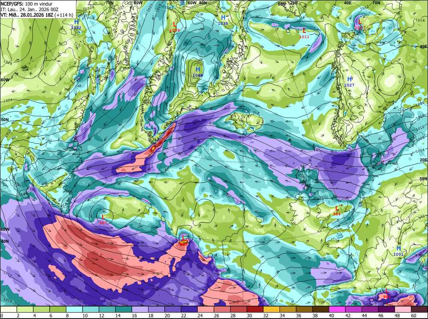Pick the light cyan 8–10 legend swatch
The width and height of the screenshot is (428, 319).
coord(74,309)
